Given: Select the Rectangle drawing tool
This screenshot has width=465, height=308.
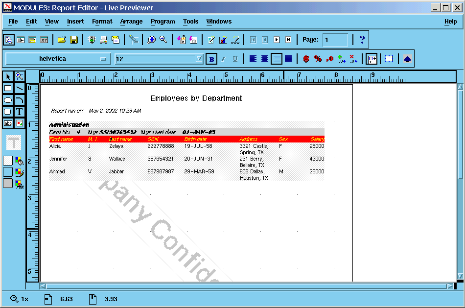Looking at the screenshot, I should click(8, 88).
